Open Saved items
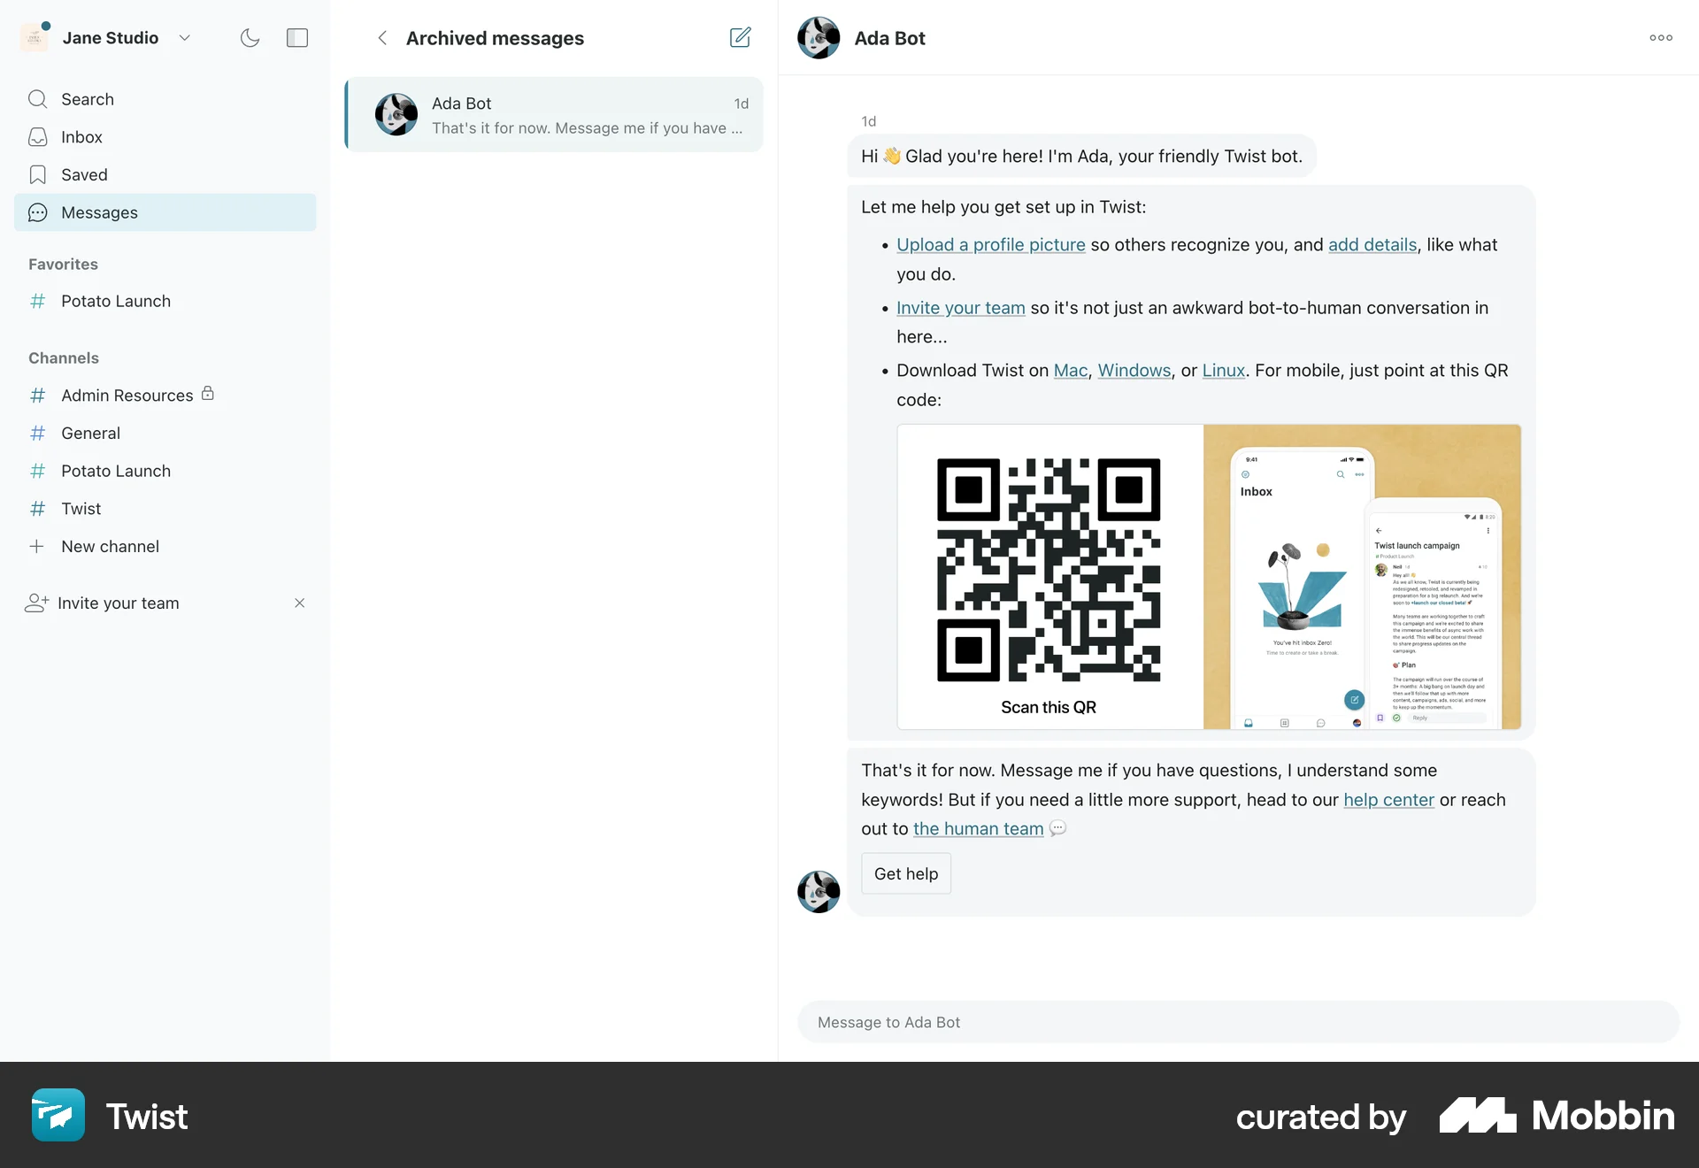1699x1168 pixels. coord(84,175)
